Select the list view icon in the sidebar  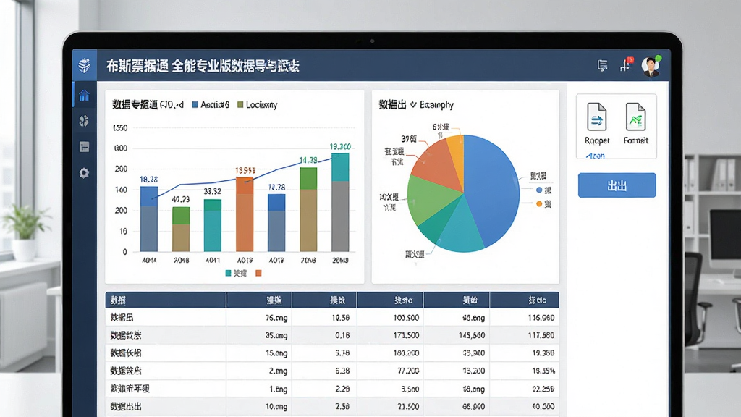tap(84, 147)
